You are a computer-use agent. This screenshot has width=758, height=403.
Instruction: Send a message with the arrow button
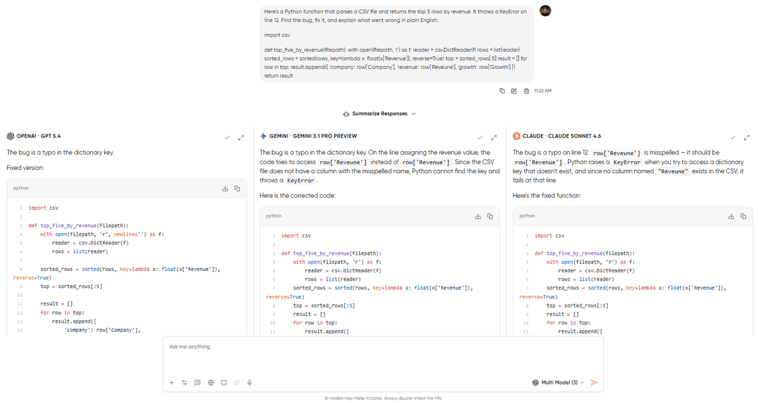593,382
